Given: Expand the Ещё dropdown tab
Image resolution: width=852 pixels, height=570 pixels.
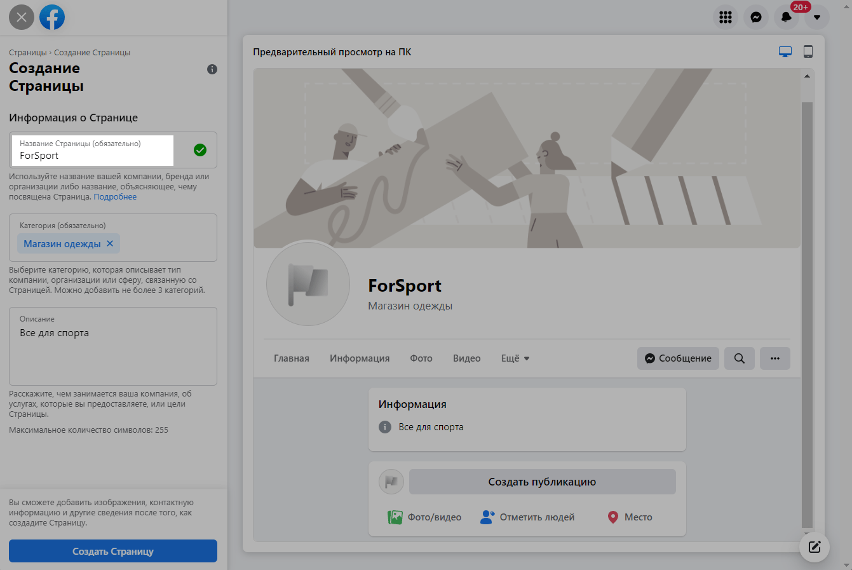Looking at the screenshot, I should (x=515, y=358).
